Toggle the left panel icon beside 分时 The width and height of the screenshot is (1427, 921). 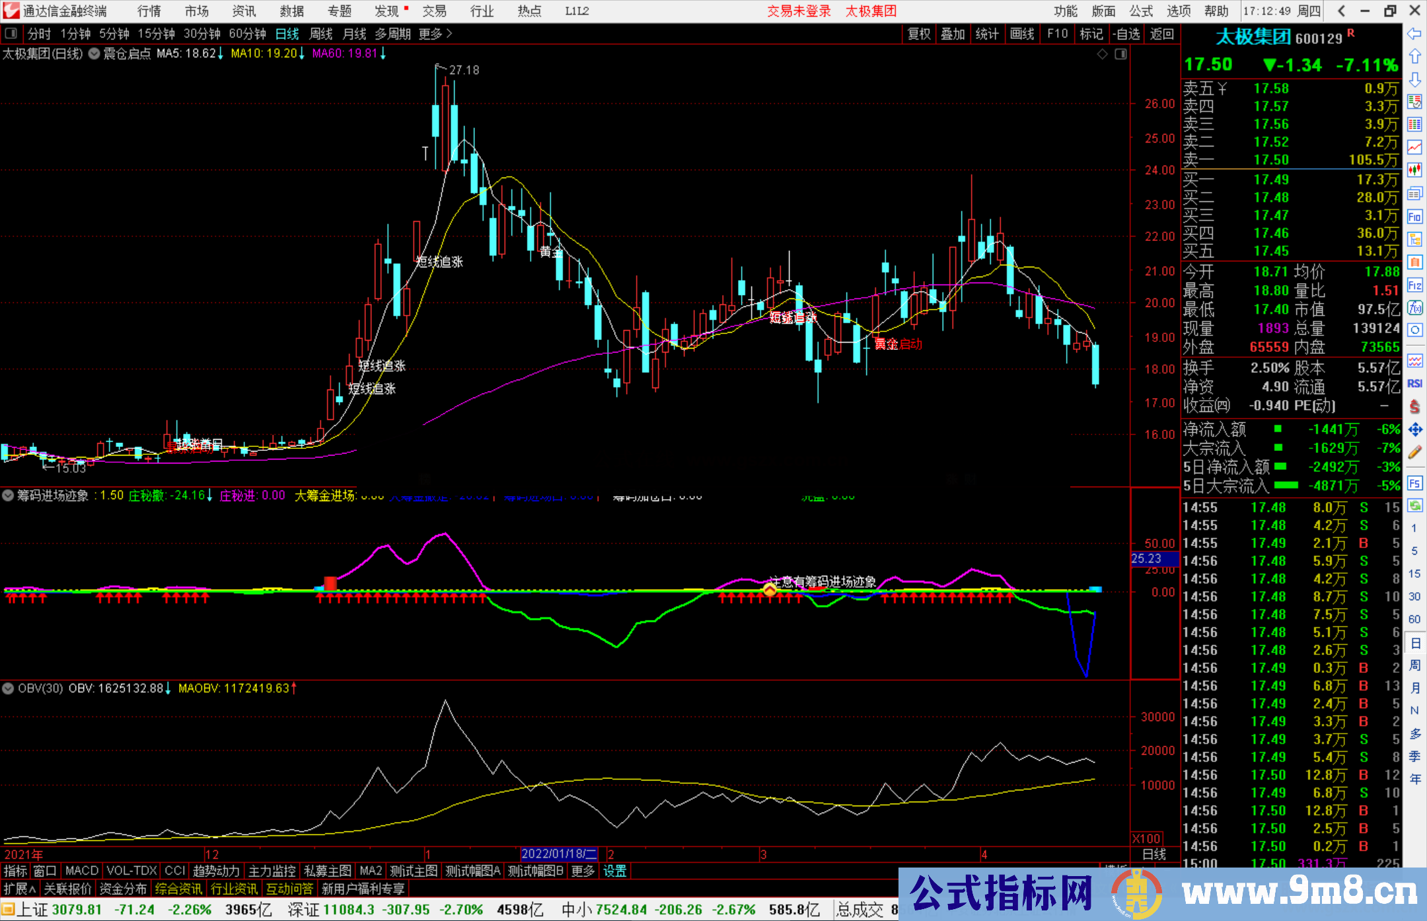tap(11, 34)
